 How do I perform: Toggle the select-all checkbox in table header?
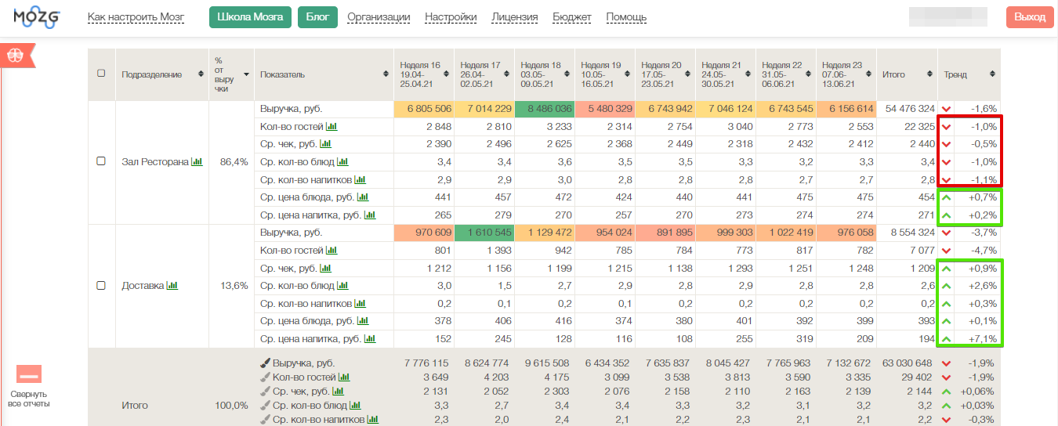coord(101,74)
